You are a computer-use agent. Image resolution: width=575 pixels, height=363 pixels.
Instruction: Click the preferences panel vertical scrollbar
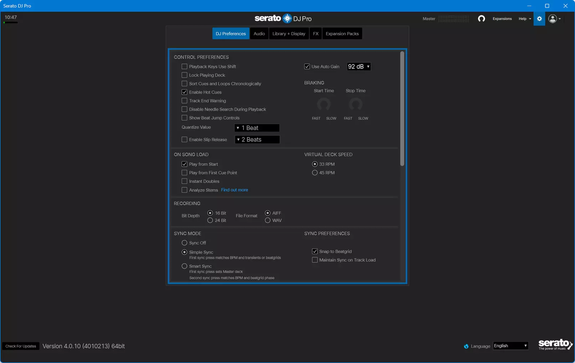point(402,109)
